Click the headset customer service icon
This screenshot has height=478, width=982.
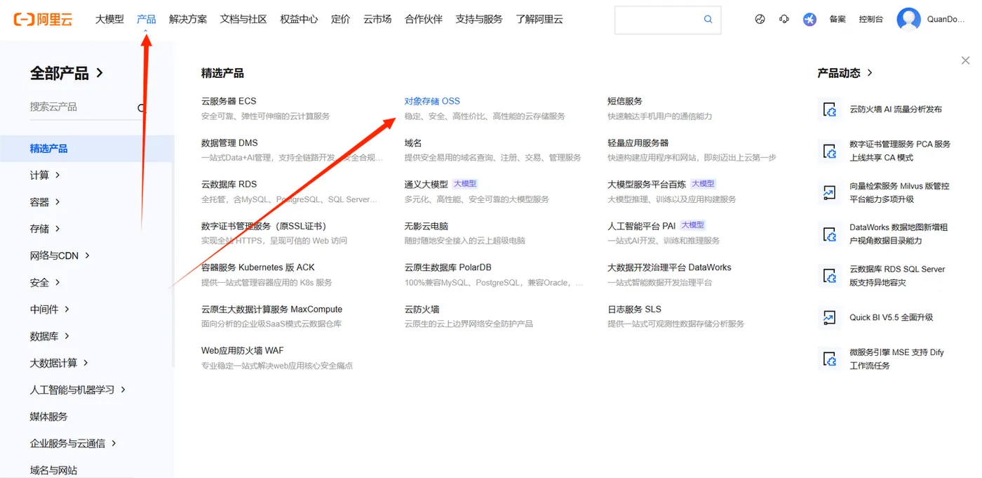point(784,20)
